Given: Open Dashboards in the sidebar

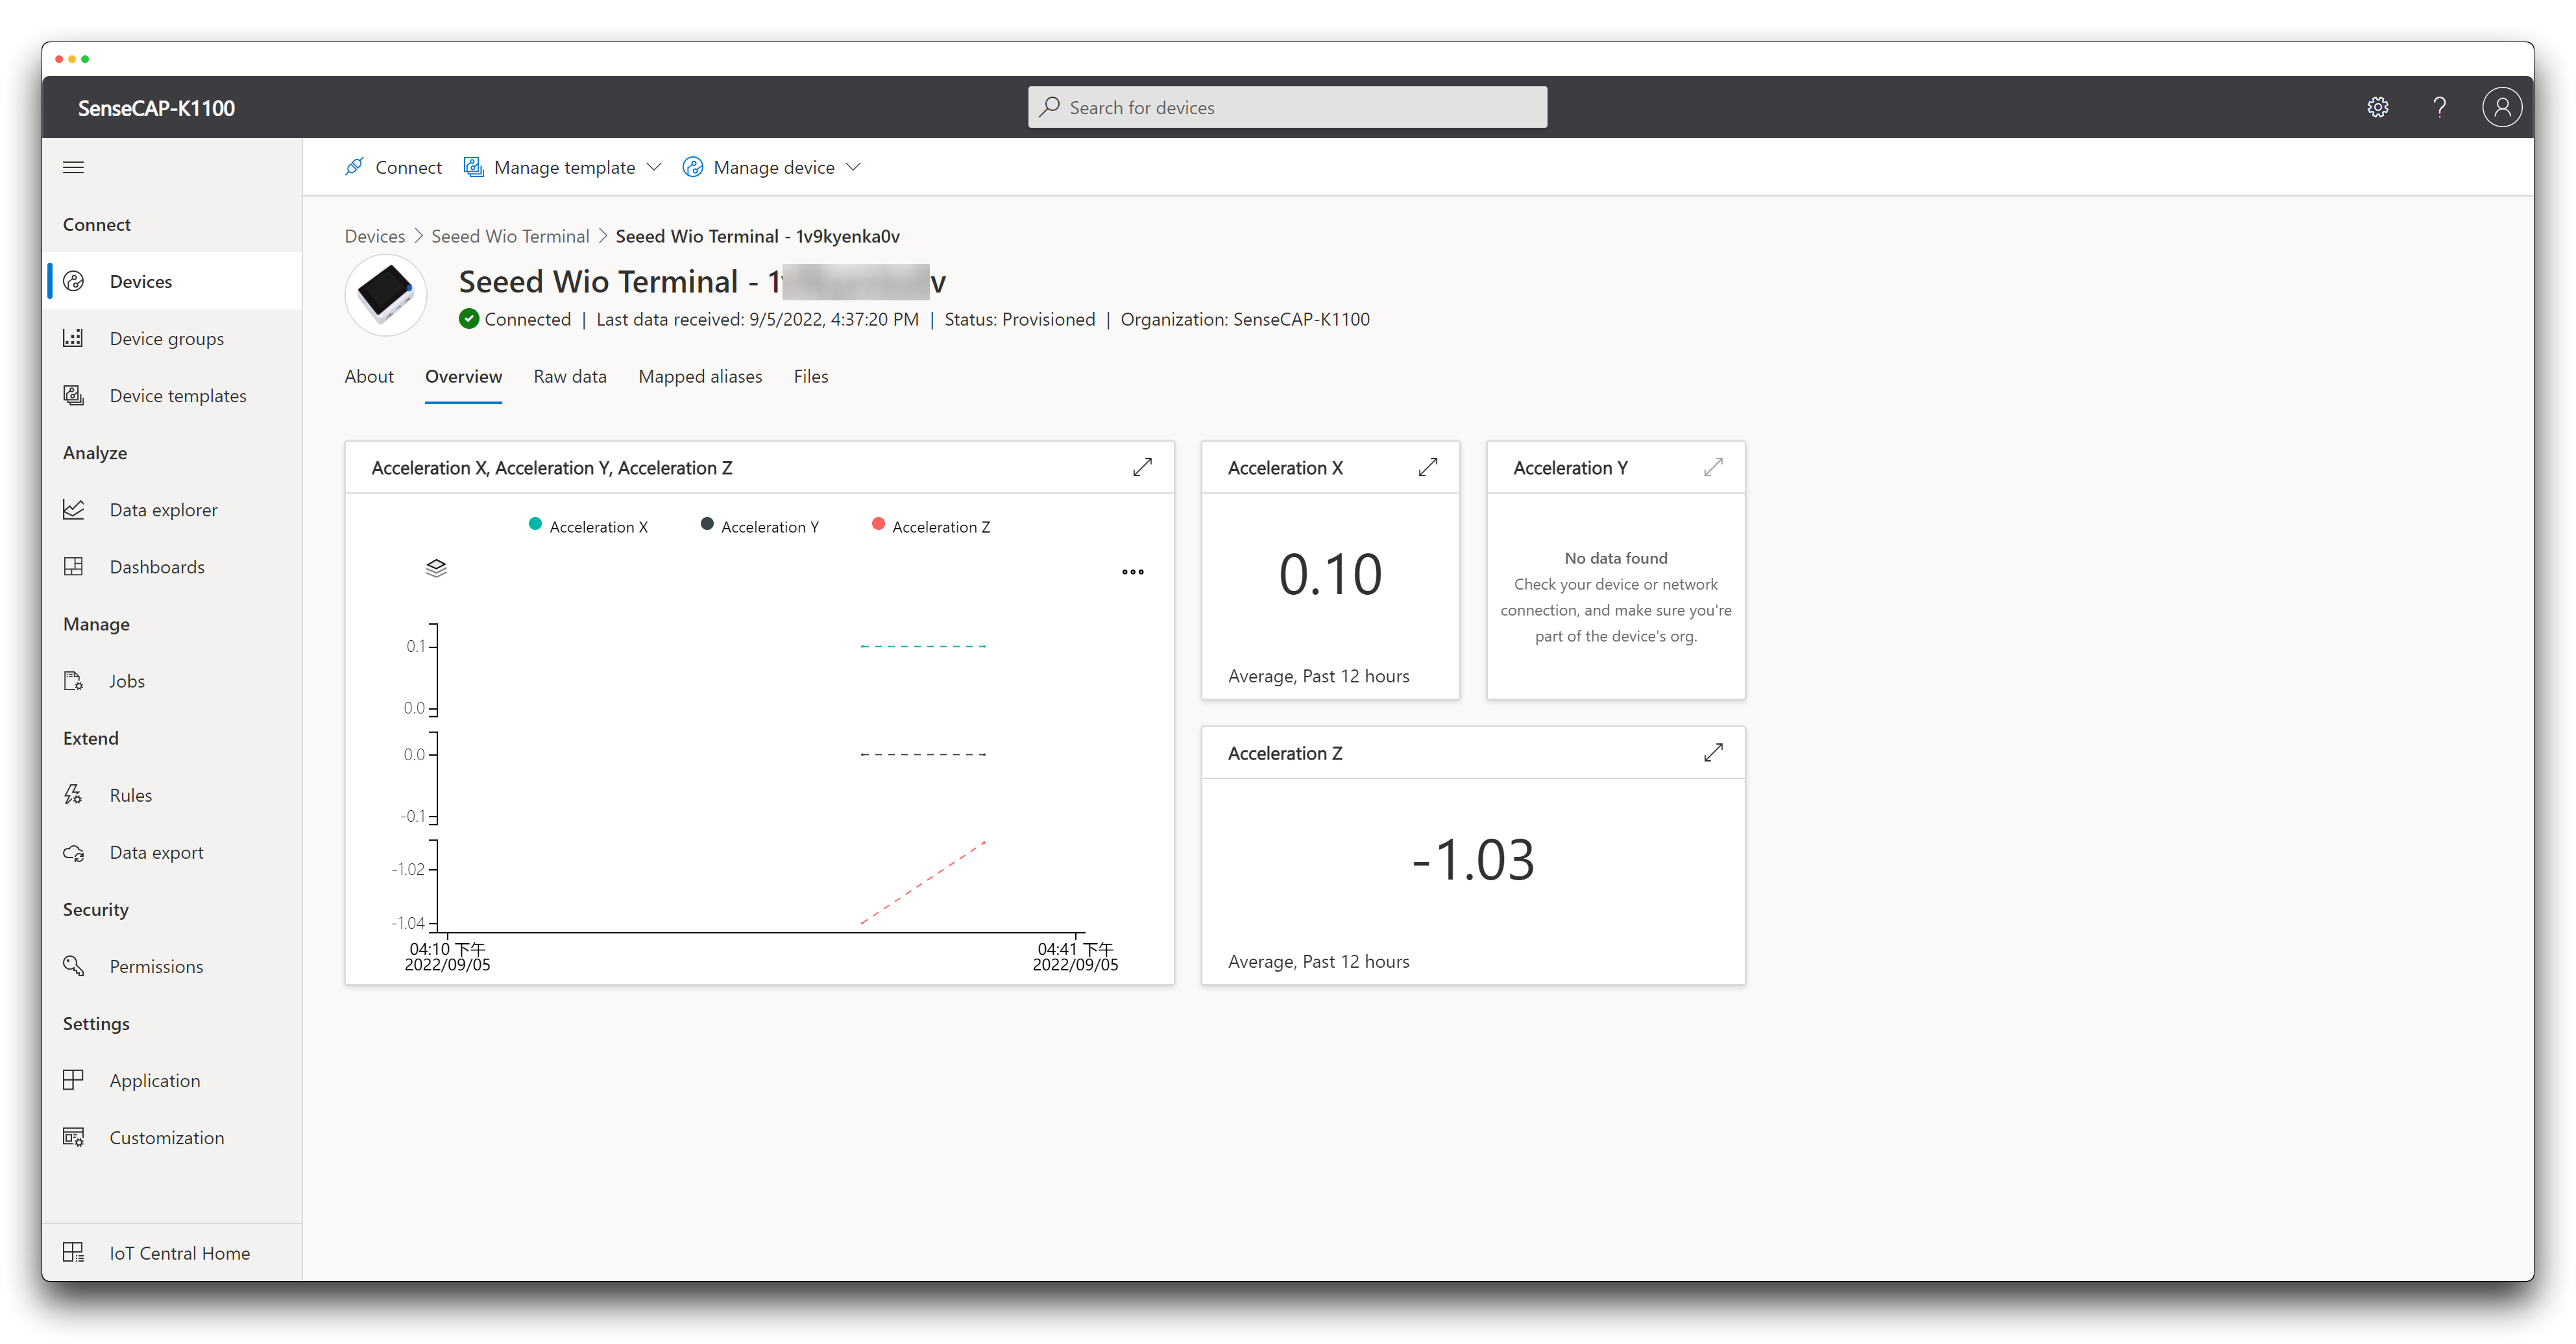Looking at the screenshot, I should click(x=173, y=566).
